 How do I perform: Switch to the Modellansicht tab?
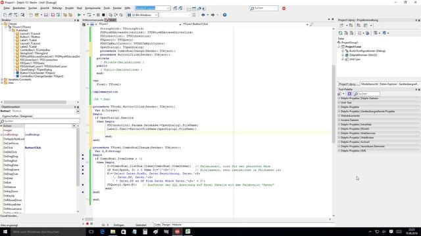pyautogui.click(x=369, y=84)
